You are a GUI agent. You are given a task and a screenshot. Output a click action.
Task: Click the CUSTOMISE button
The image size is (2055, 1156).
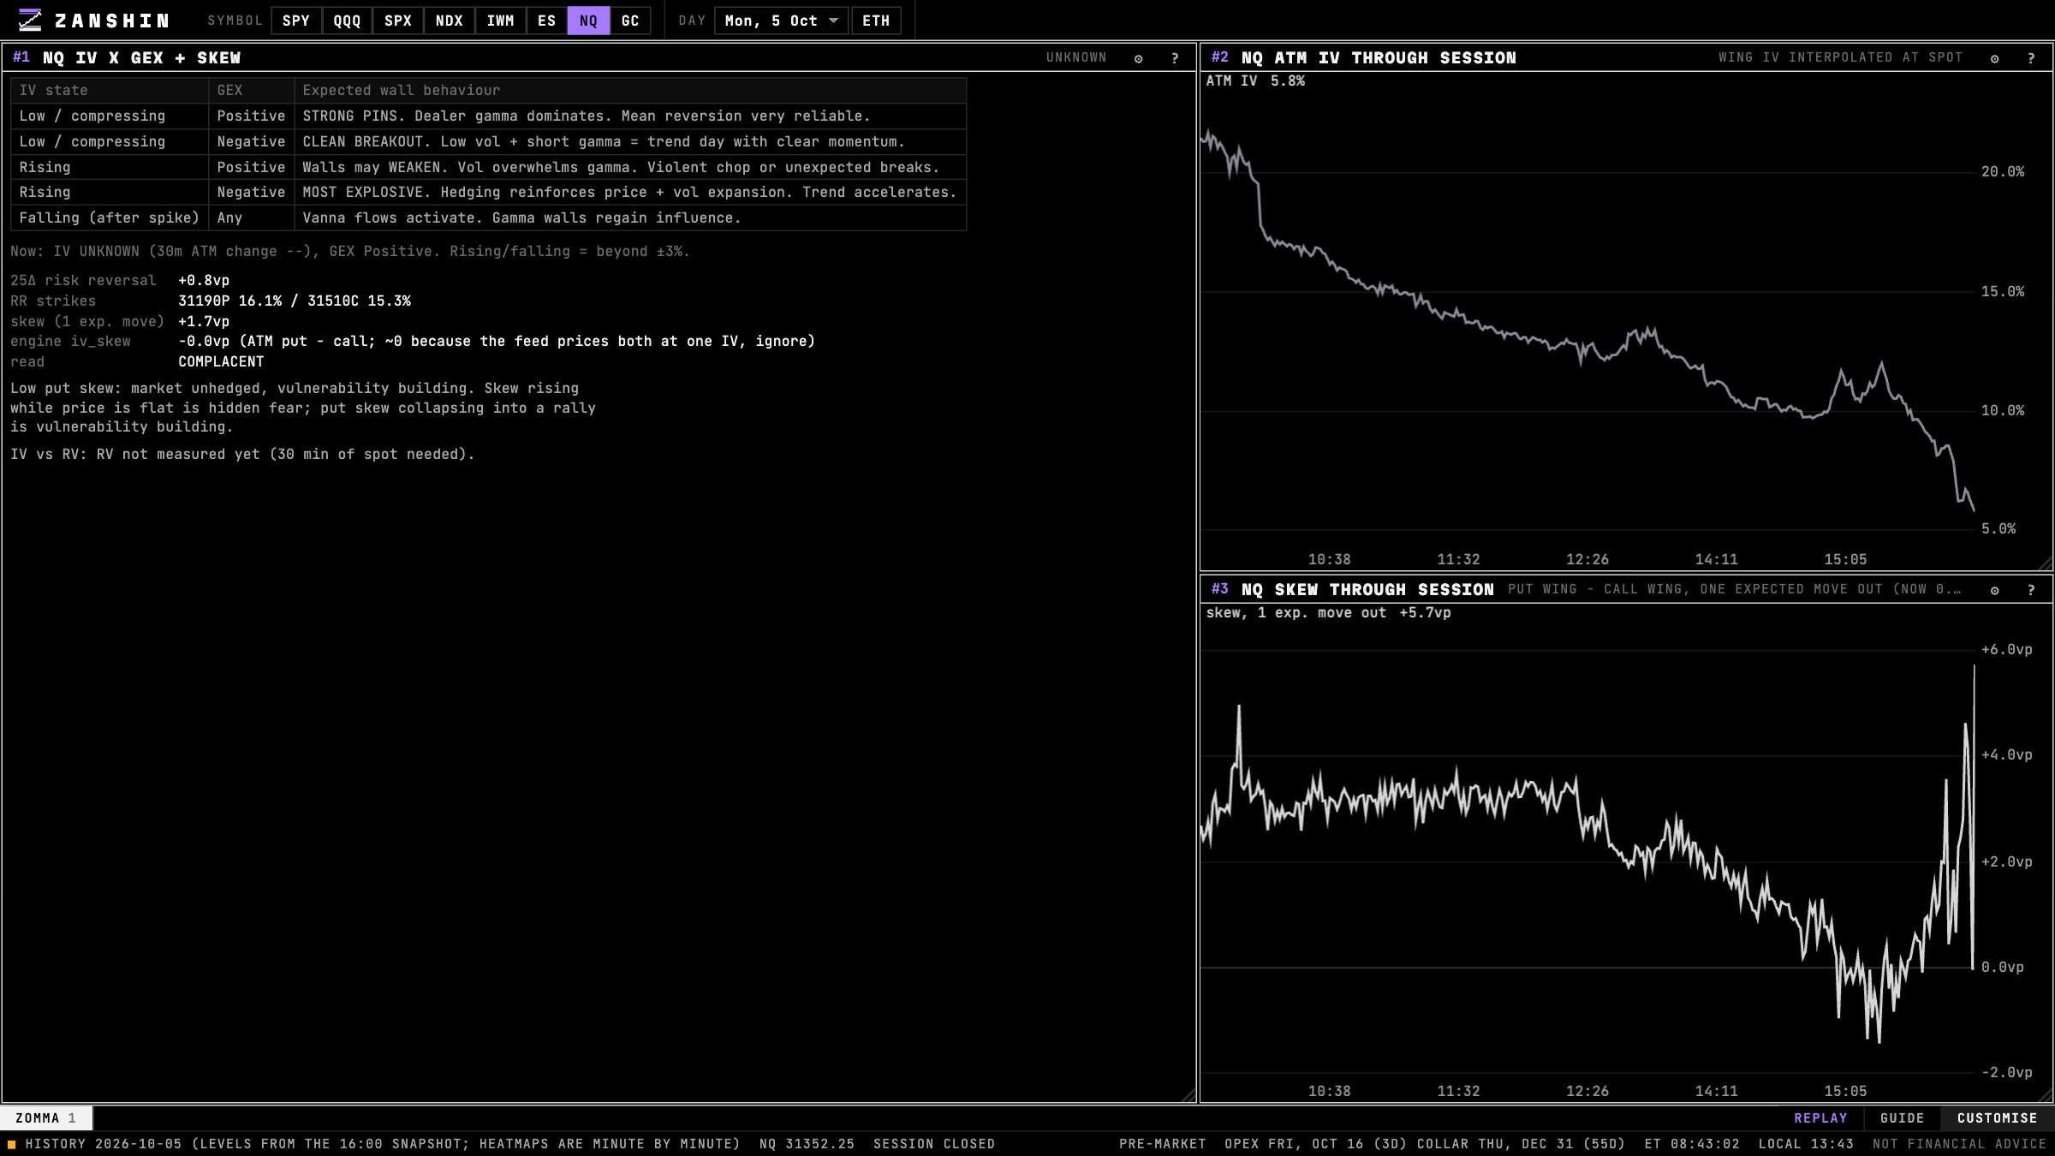point(1998,1118)
